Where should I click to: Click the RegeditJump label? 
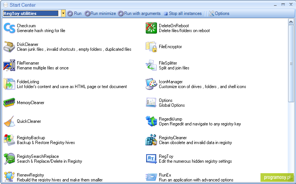pyautogui.click(x=170, y=119)
